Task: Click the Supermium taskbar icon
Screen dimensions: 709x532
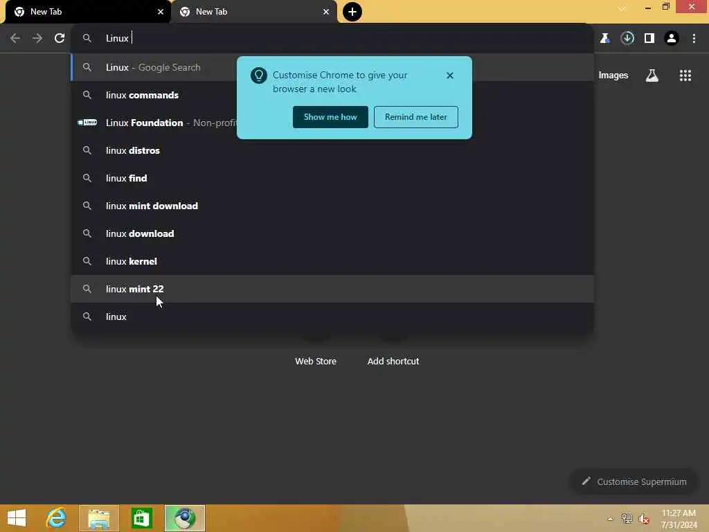Action: (x=184, y=518)
